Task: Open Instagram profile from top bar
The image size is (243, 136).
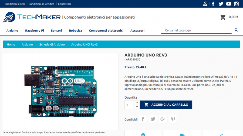Action: (236, 4)
